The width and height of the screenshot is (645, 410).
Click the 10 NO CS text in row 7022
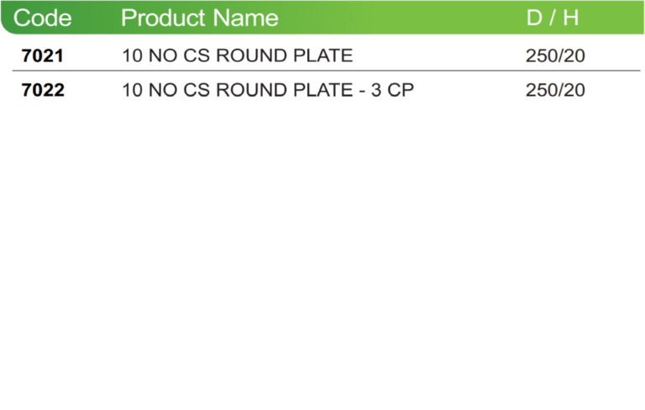click(x=166, y=90)
